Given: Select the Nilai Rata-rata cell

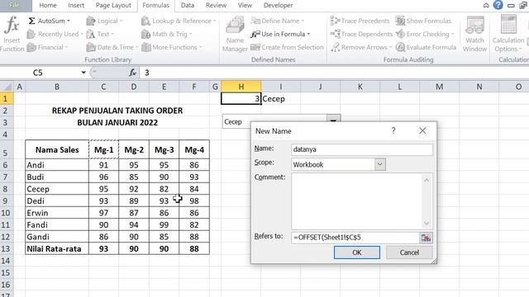Looking at the screenshot, I should 57,249.
